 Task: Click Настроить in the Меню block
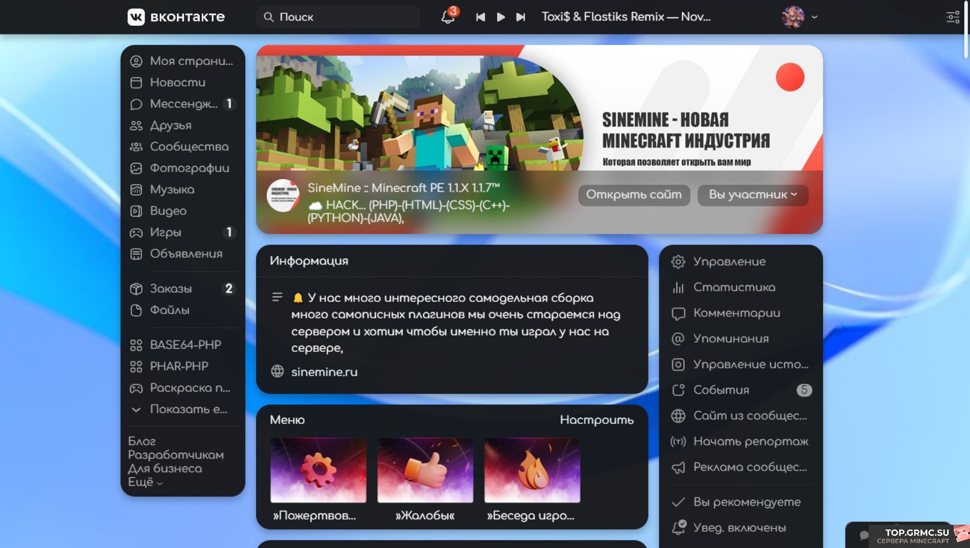click(x=597, y=420)
